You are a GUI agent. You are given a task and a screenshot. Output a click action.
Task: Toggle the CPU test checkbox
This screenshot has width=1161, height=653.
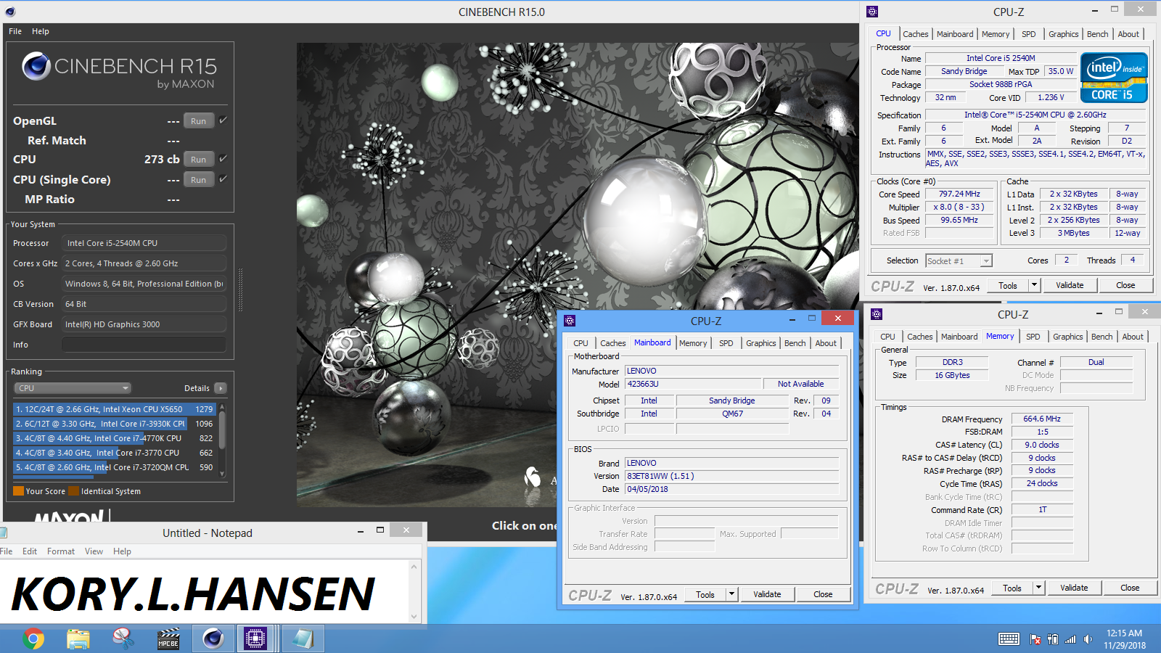tap(223, 159)
